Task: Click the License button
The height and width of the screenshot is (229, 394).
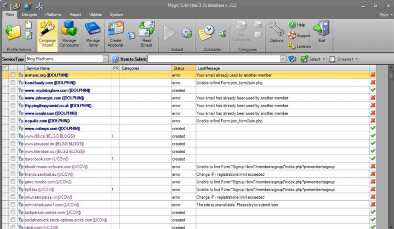Action: (299, 46)
